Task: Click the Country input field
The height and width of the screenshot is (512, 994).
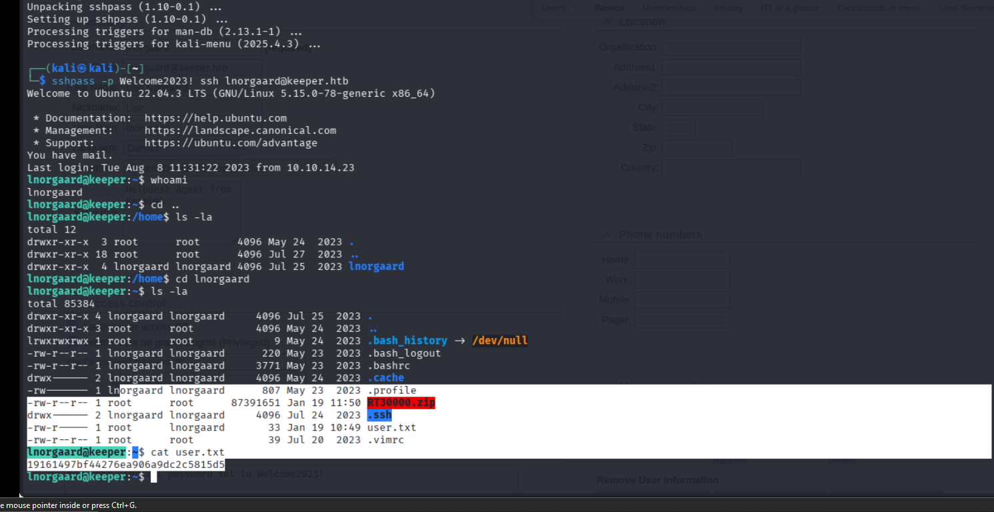Action: point(731,167)
